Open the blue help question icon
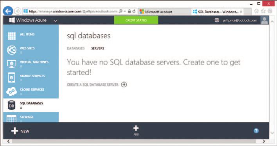 click(x=256, y=131)
